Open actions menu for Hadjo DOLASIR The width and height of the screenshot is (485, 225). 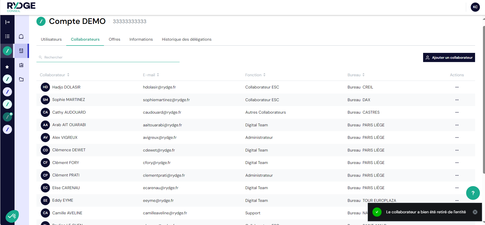[457, 87]
